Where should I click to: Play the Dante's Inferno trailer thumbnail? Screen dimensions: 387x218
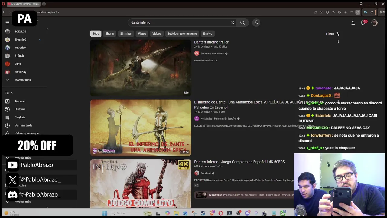coord(141,68)
